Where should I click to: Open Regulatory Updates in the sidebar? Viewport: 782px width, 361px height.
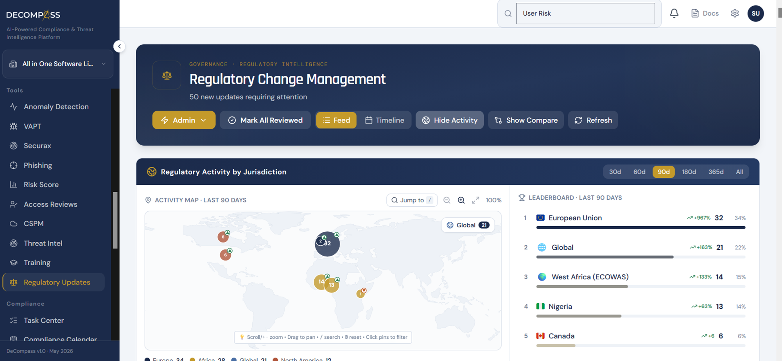click(x=54, y=282)
